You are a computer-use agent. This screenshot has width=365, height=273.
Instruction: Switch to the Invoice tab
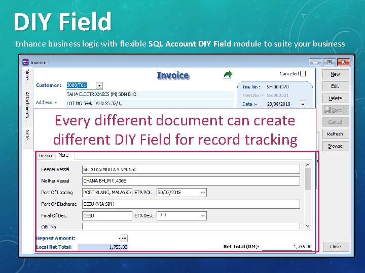46,156
